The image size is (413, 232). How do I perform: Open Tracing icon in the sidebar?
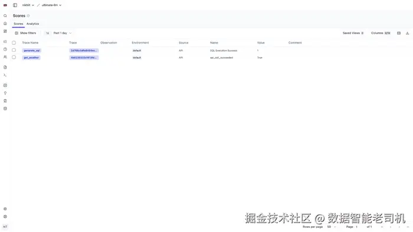[x=5, y=42]
